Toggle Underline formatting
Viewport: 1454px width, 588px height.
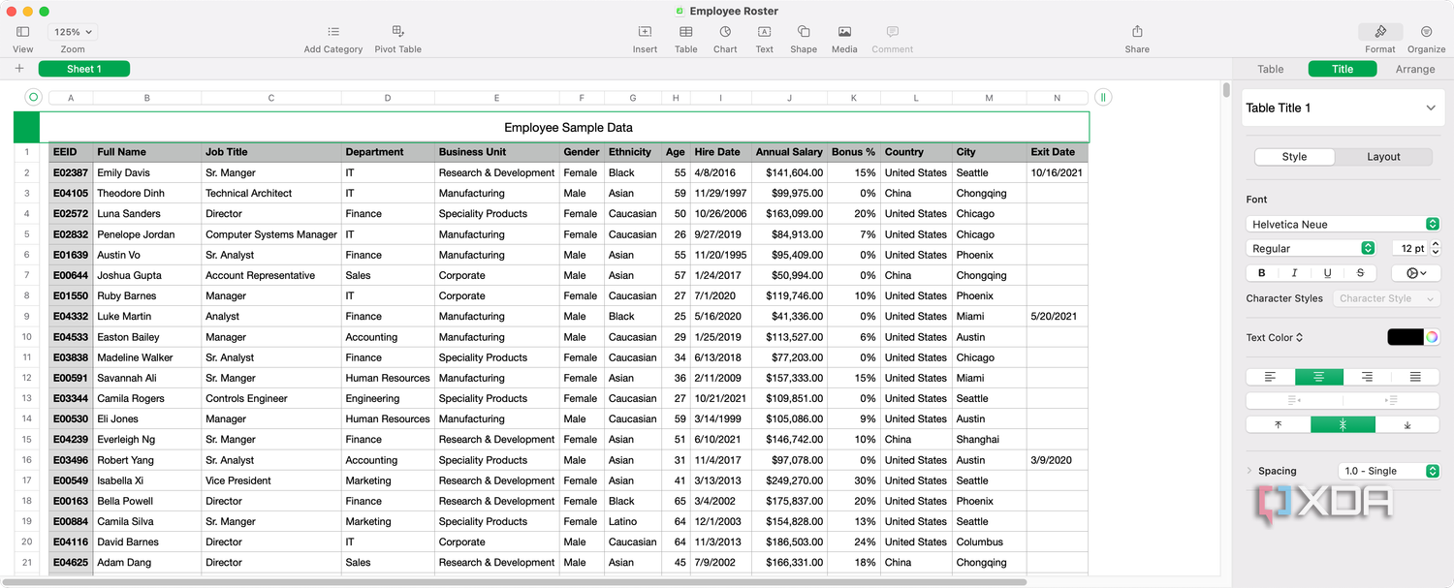coord(1327,273)
